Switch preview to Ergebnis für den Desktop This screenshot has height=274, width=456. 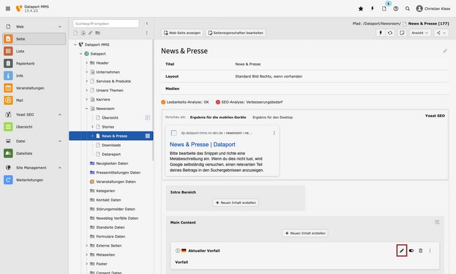coord(268,117)
